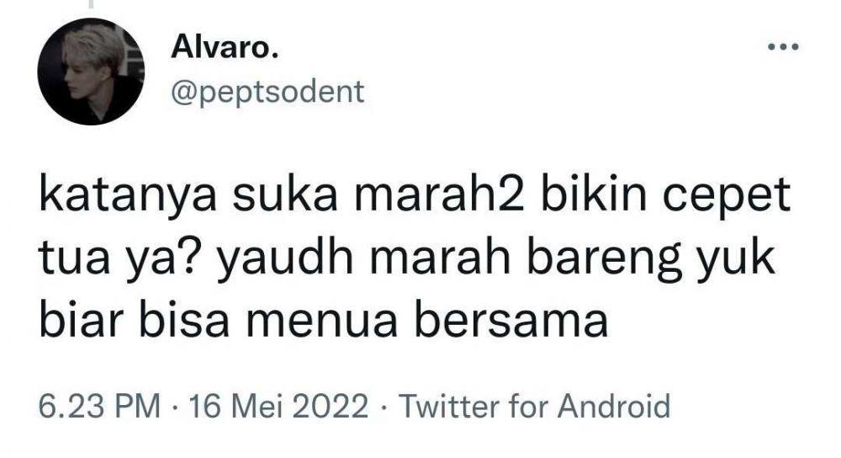Viewport: 841px width, 458px height.
Task: Click the 6.23 PM timestamp
Action: [x=100, y=406]
